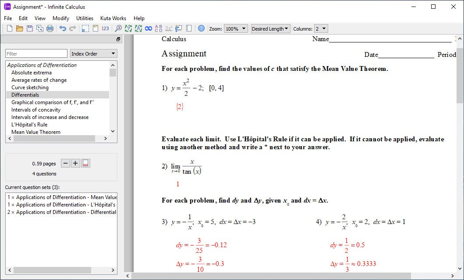Image resolution: width=464 pixels, height=280 pixels.
Task: Scramble choices with the ABCD icon
Action: (159, 28)
